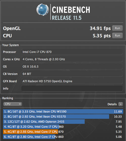
Task: Click the 5.48 score value
Action: coord(119,127)
